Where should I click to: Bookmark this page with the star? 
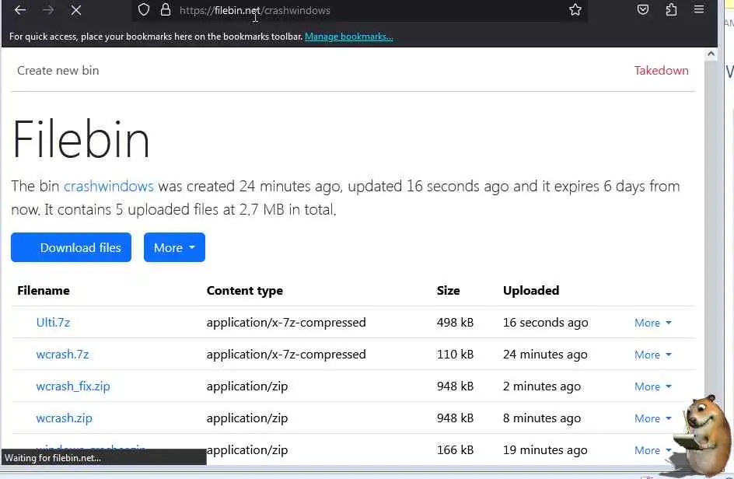pyautogui.click(x=575, y=10)
